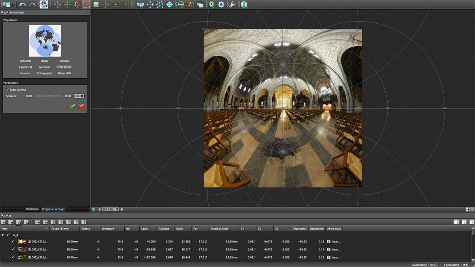This screenshot has height=267, width=475.
Task: Open the Nom column dropdown arrow
Action: (x=46, y=229)
